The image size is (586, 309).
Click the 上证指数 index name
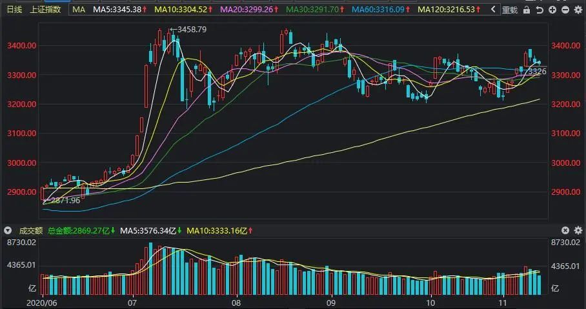(x=47, y=10)
